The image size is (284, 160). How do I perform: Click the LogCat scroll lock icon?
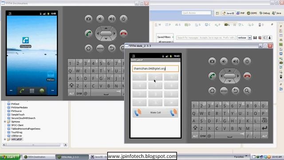(269, 38)
